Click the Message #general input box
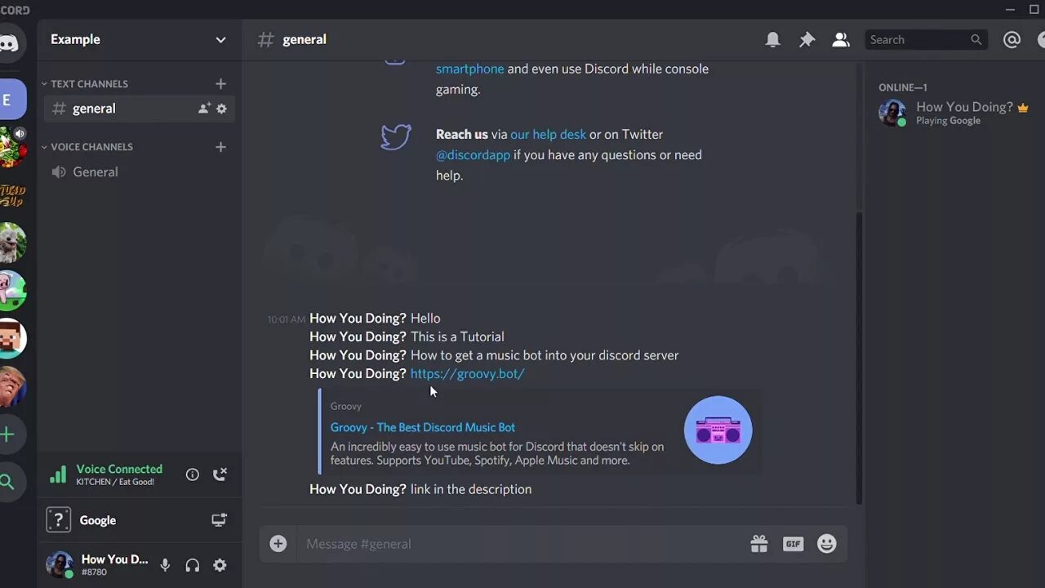This screenshot has height=588, width=1045. (x=522, y=544)
